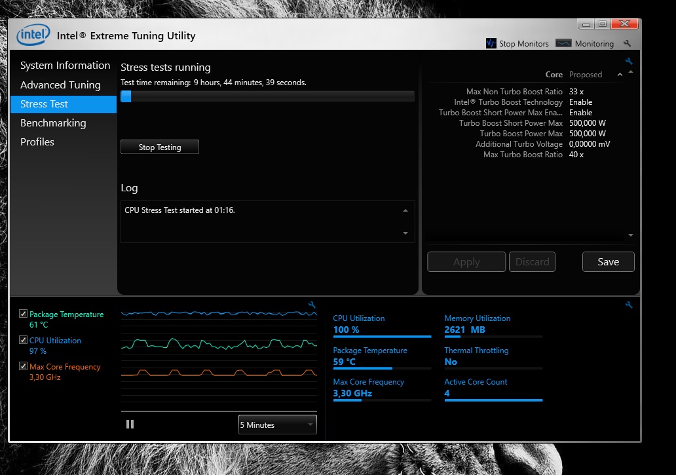This screenshot has width=676, height=475.
Task: Select the Stress Test section
Action: point(64,104)
